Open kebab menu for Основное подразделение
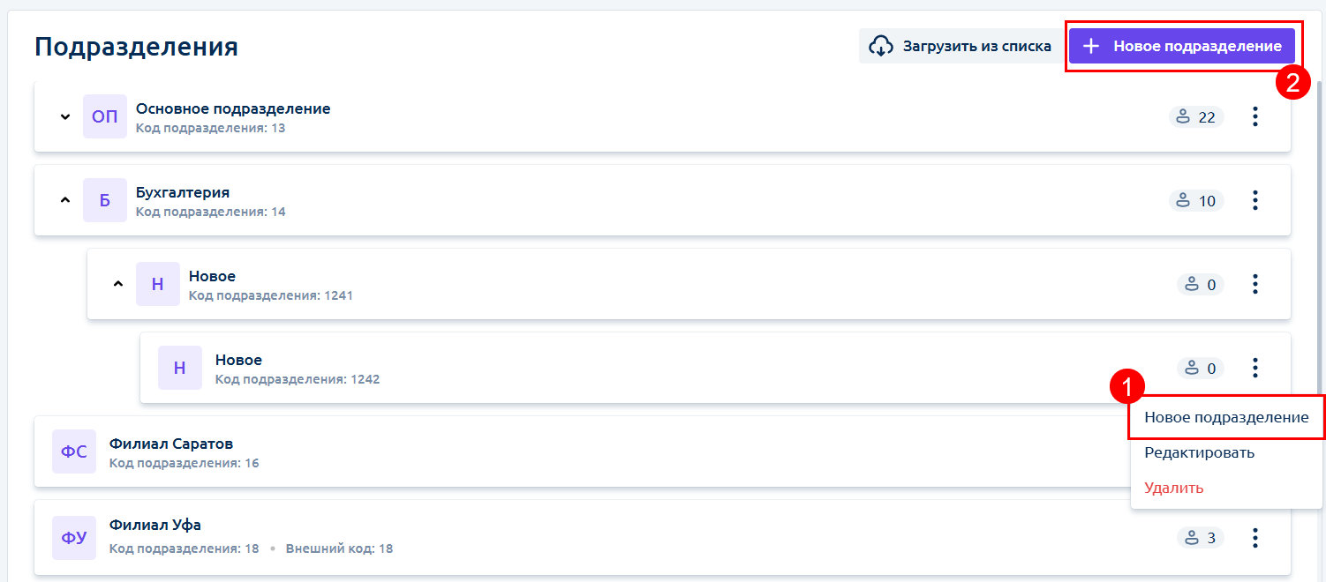 [x=1254, y=116]
